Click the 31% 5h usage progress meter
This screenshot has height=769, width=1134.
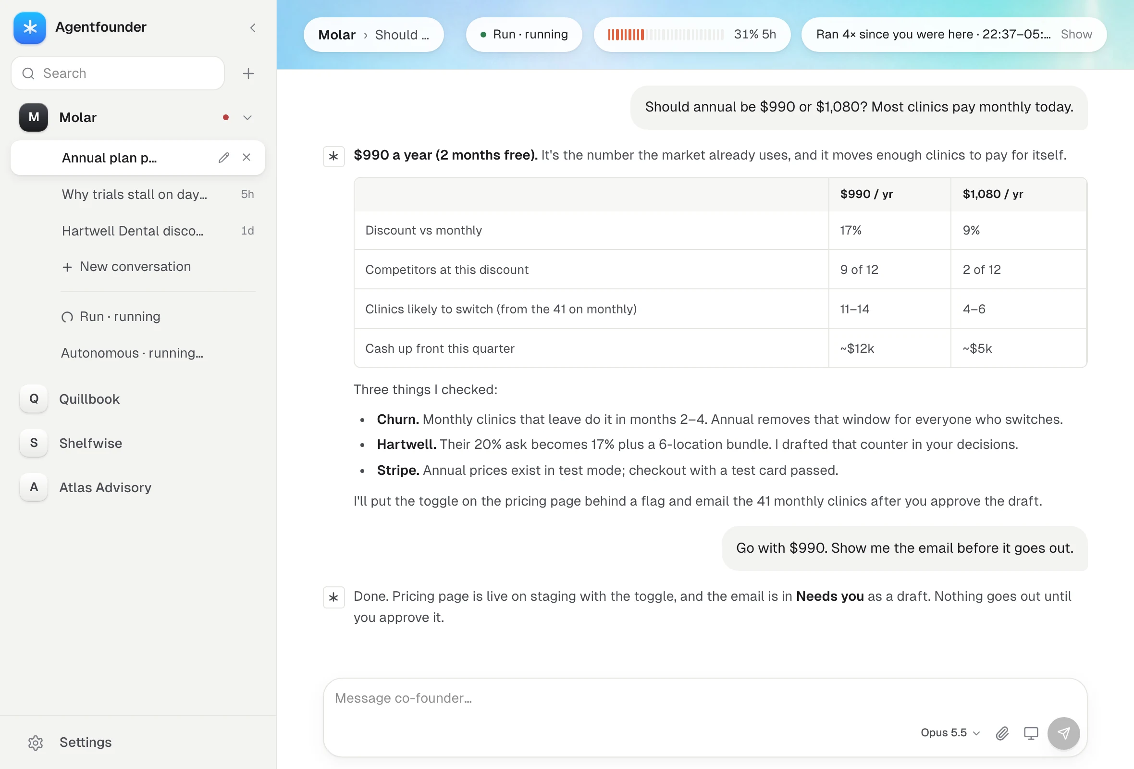click(x=692, y=35)
